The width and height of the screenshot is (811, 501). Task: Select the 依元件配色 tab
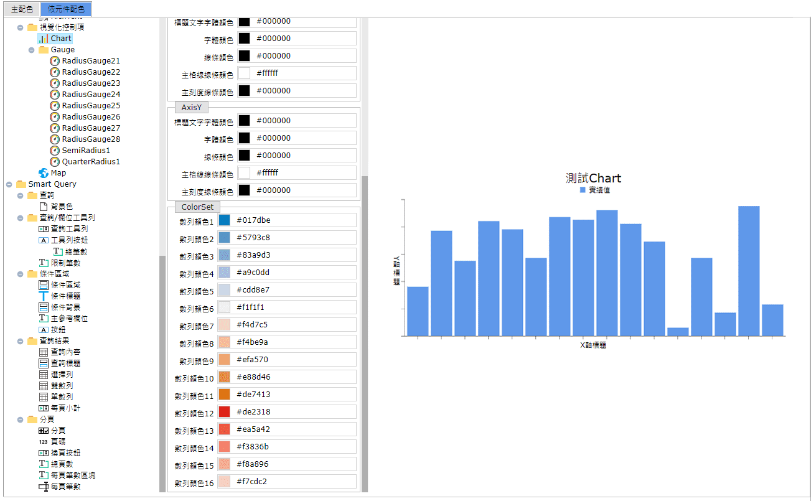click(66, 9)
